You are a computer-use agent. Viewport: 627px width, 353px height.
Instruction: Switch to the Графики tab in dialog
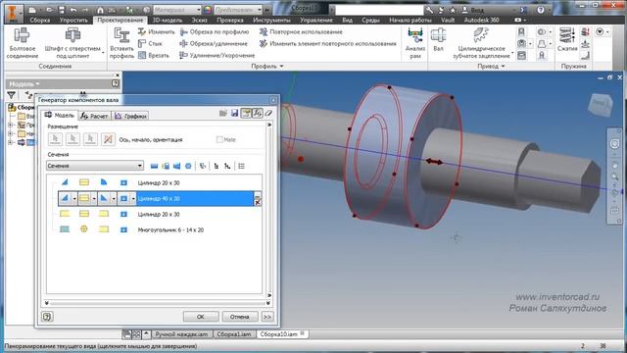[x=130, y=116]
